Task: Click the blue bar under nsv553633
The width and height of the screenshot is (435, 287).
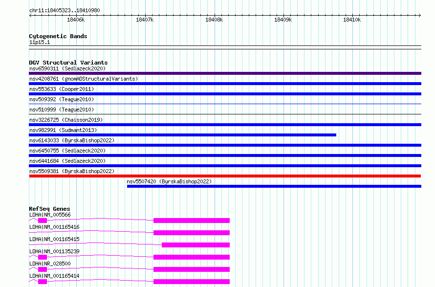Action: coord(225,94)
